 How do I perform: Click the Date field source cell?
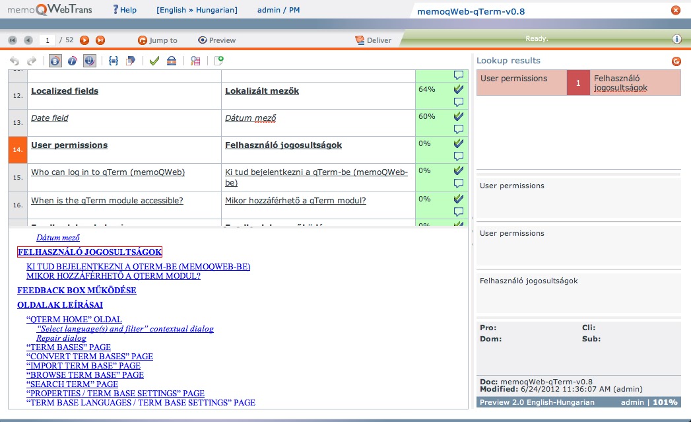(124, 123)
